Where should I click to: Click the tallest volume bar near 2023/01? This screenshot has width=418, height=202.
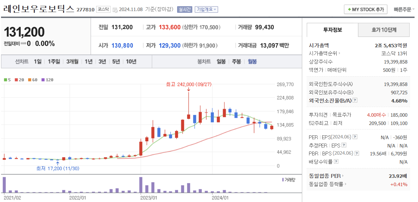click(141, 185)
